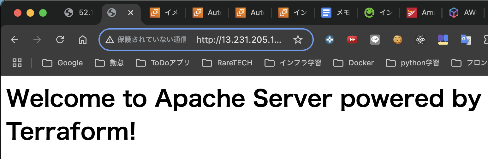488x159 pixels.
Task: Switch to the red Ama tab
Action: tap(420, 13)
